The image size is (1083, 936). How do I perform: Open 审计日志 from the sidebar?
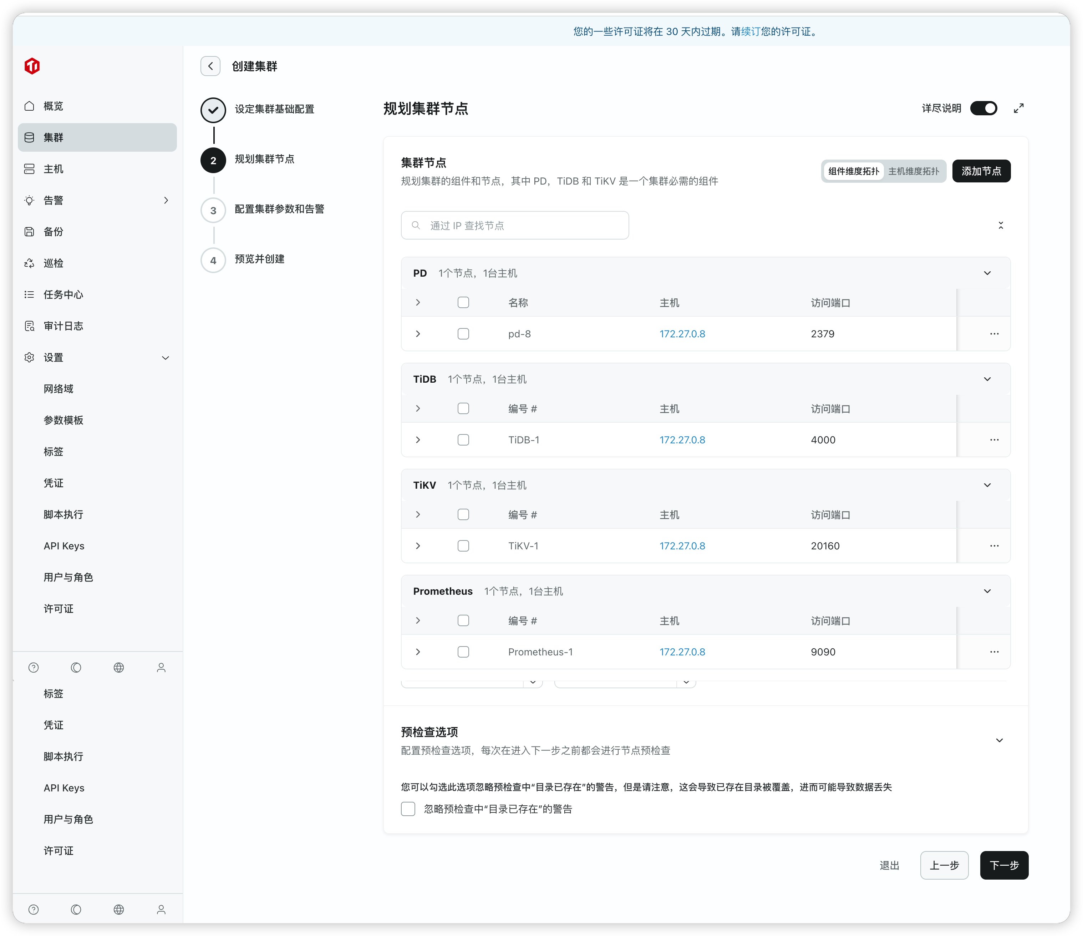[x=63, y=326]
